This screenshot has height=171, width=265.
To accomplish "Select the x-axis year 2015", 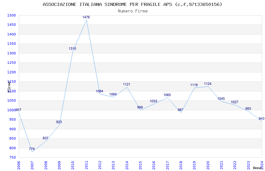I will click(140, 165).
